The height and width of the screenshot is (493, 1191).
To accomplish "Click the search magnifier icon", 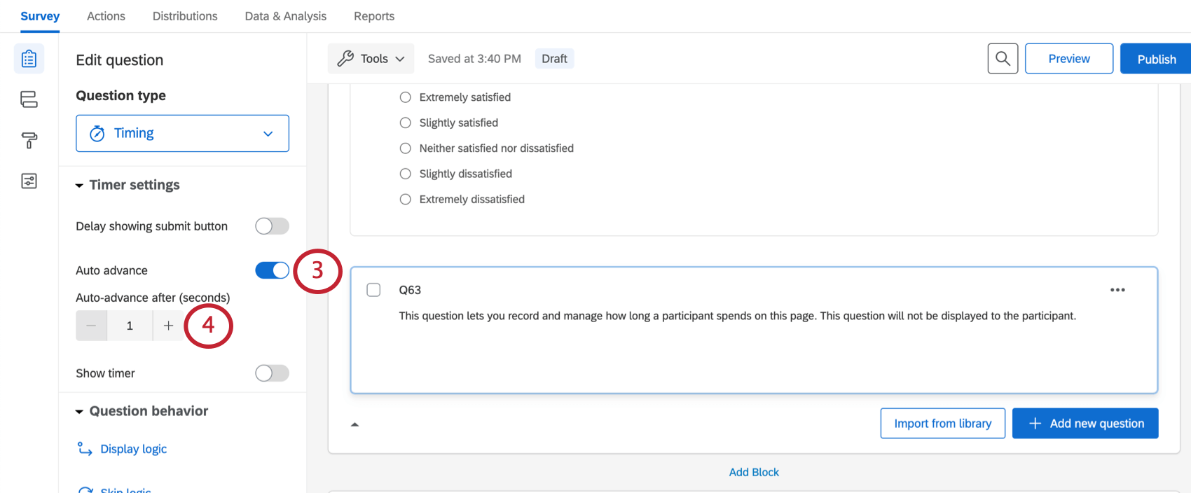I will (x=1003, y=59).
